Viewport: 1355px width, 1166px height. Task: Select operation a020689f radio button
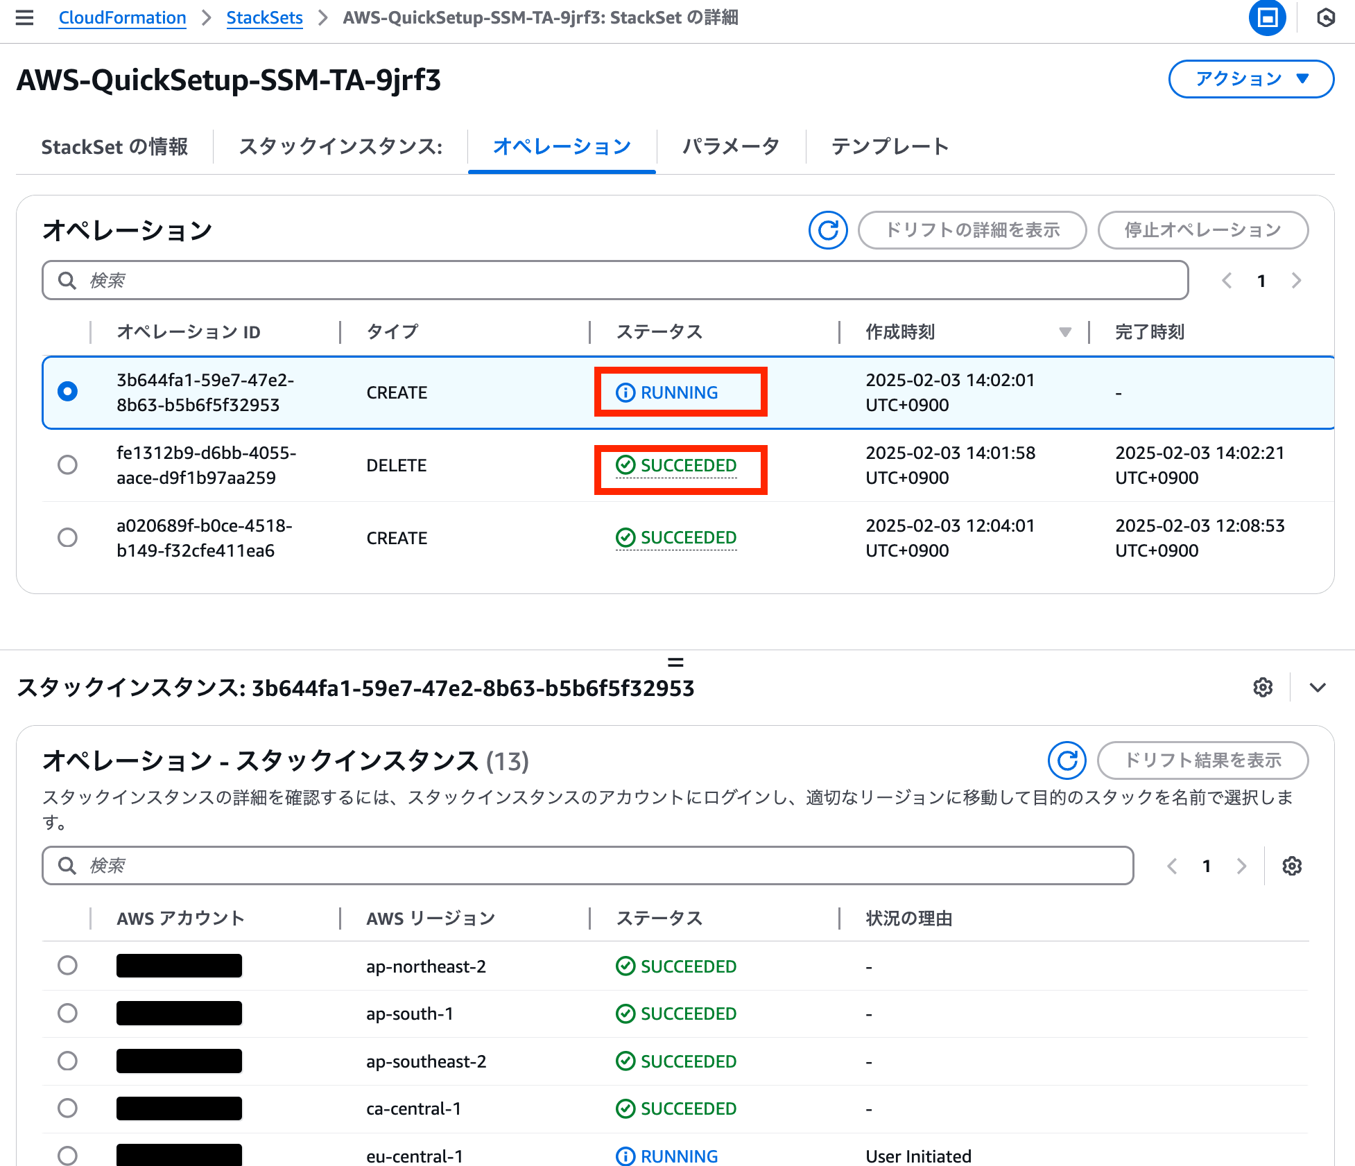(x=67, y=537)
